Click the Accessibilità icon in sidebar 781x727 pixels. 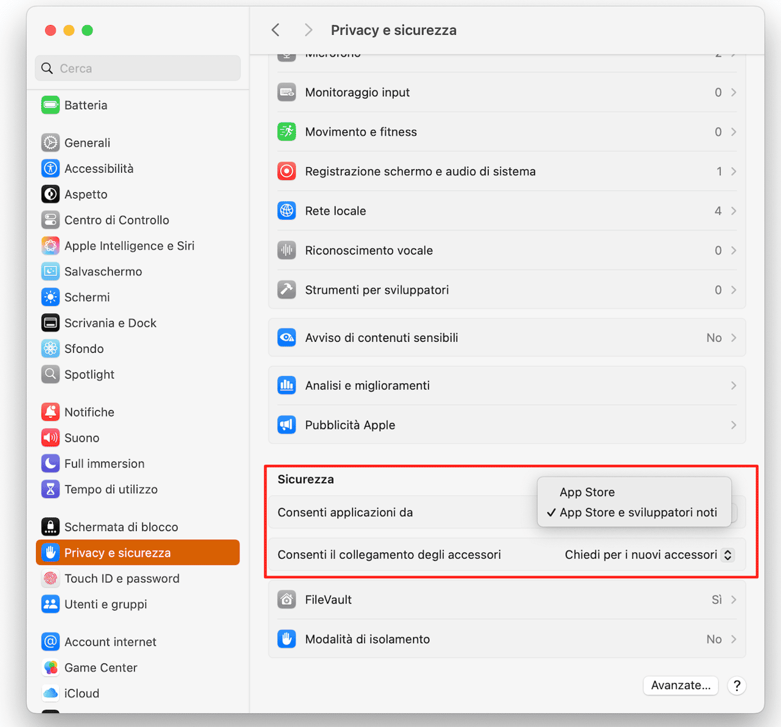coord(50,168)
